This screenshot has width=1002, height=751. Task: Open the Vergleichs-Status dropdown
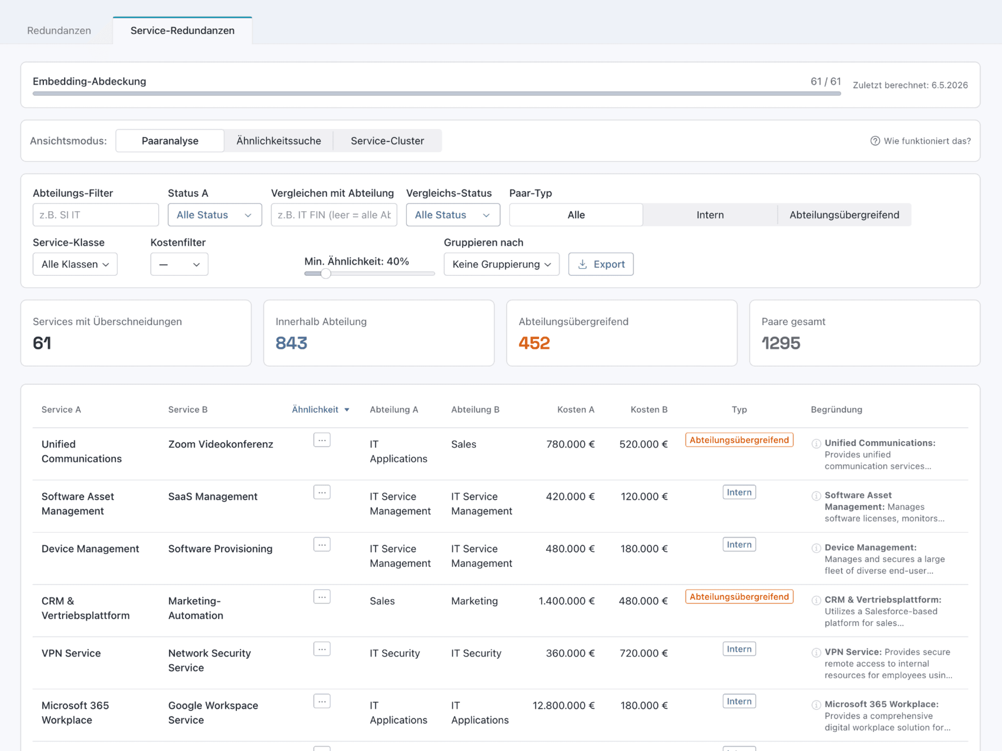click(x=453, y=215)
